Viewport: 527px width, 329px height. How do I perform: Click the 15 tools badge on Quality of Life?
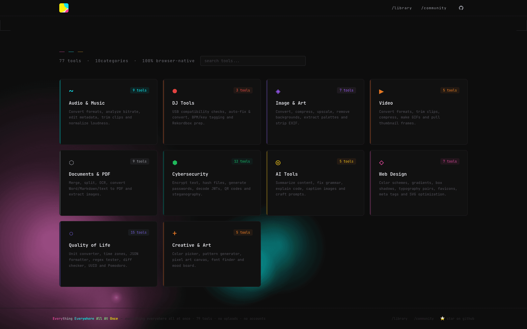(139, 232)
